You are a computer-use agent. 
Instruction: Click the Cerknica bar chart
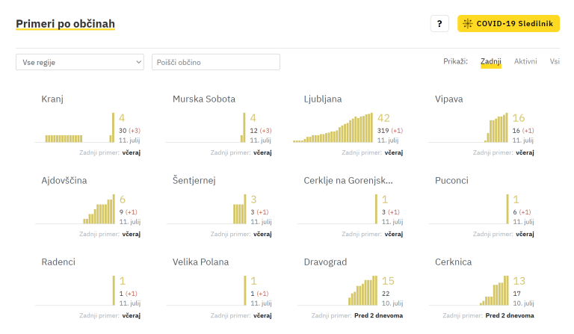[495, 291]
